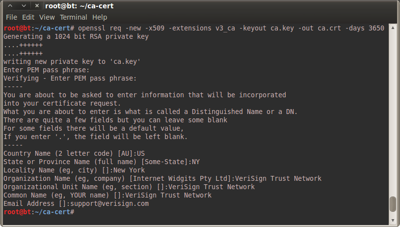
Task: Open the Edit menu
Action: (x=27, y=17)
